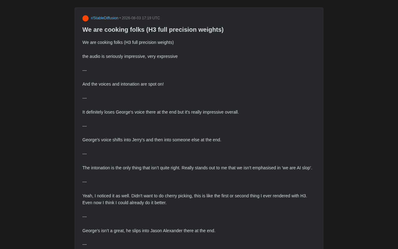Image resolution: width=398 pixels, height=249 pixels.
Task: Click the comment 'the audio is seriously impressive'
Action: (130, 56)
